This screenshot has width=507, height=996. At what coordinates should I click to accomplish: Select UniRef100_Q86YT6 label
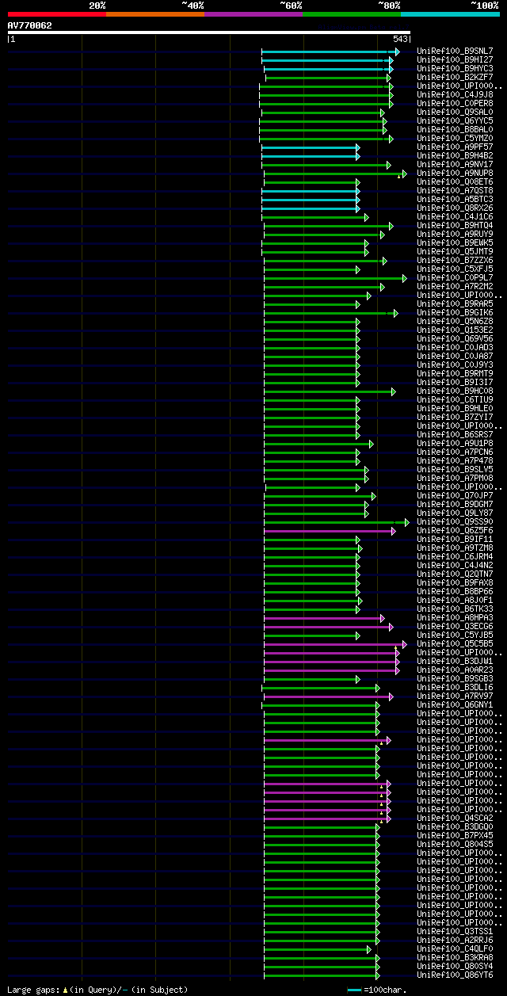click(x=455, y=975)
